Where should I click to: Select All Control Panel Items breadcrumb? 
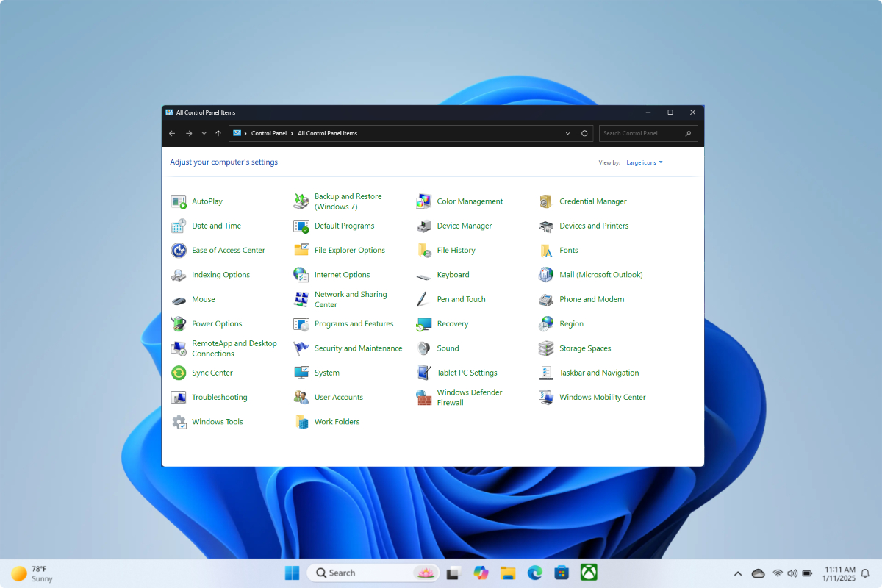pyautogui.click(x=327, y=134)
